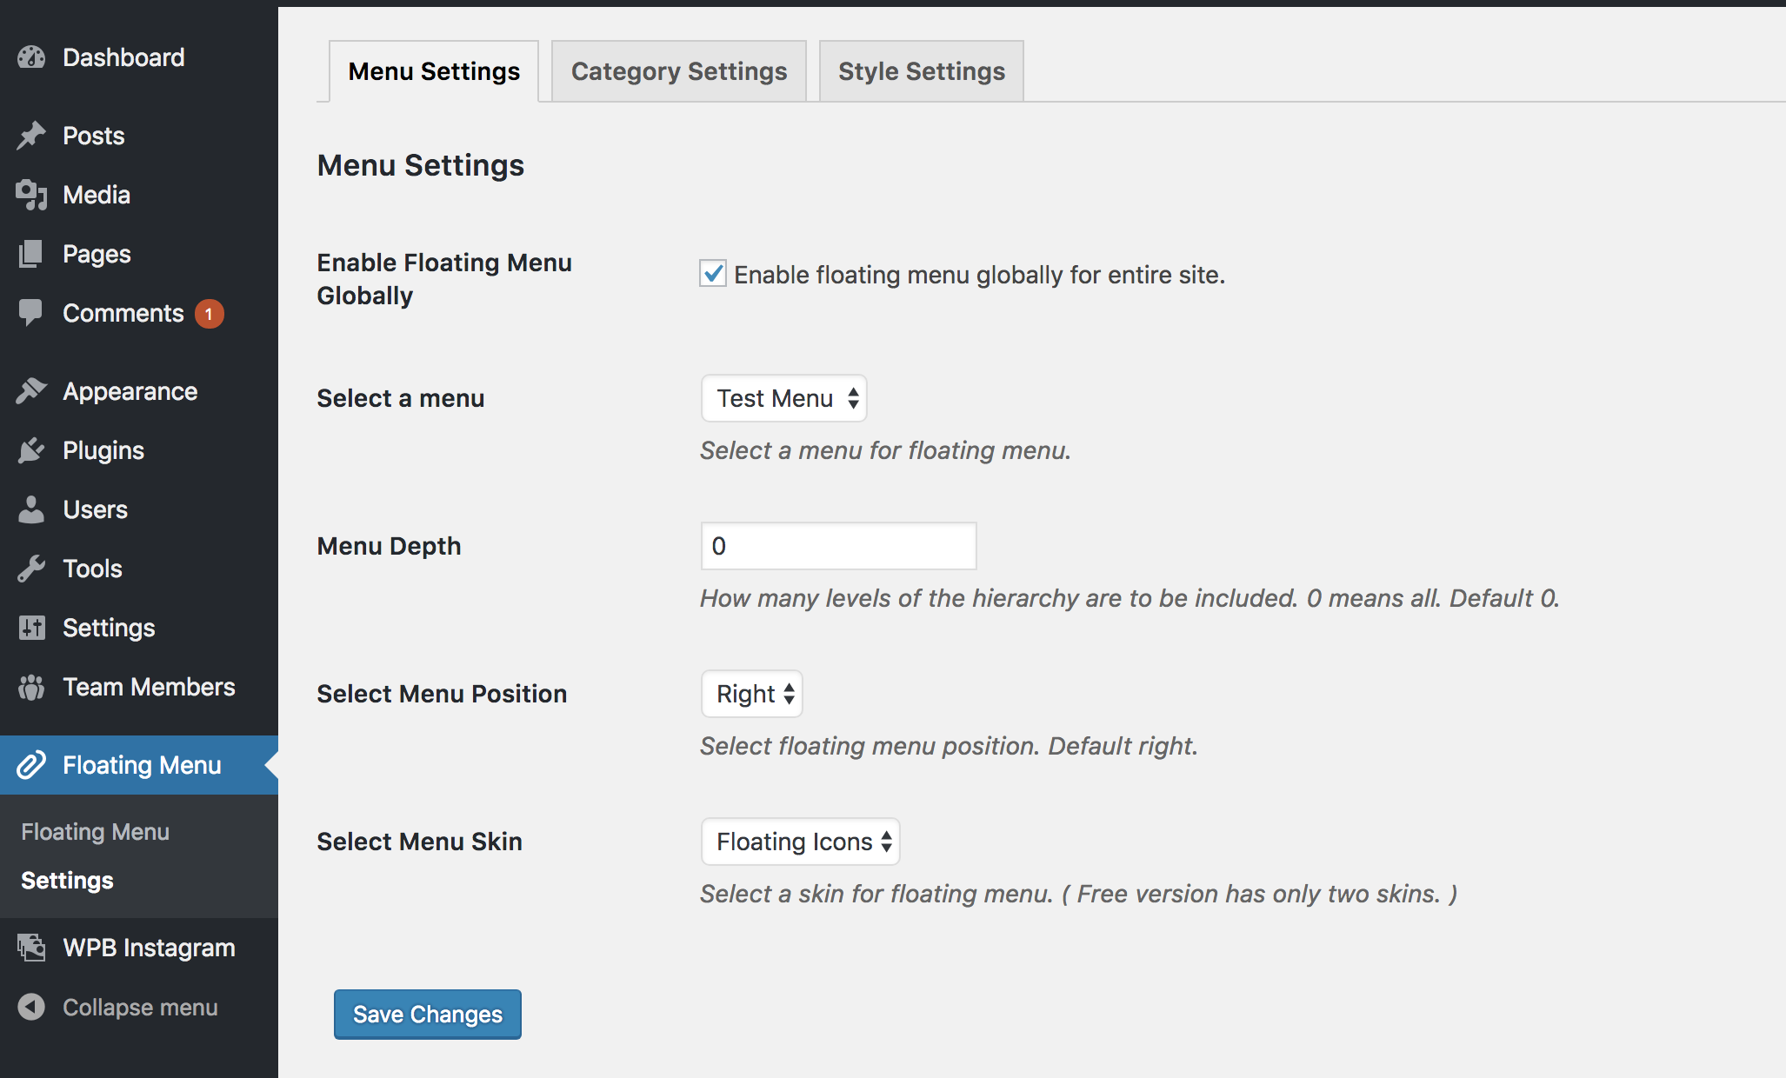Uncheck Enable floating menu globally checkbox
1786x1078 pixels.
[x=713, y=274]
